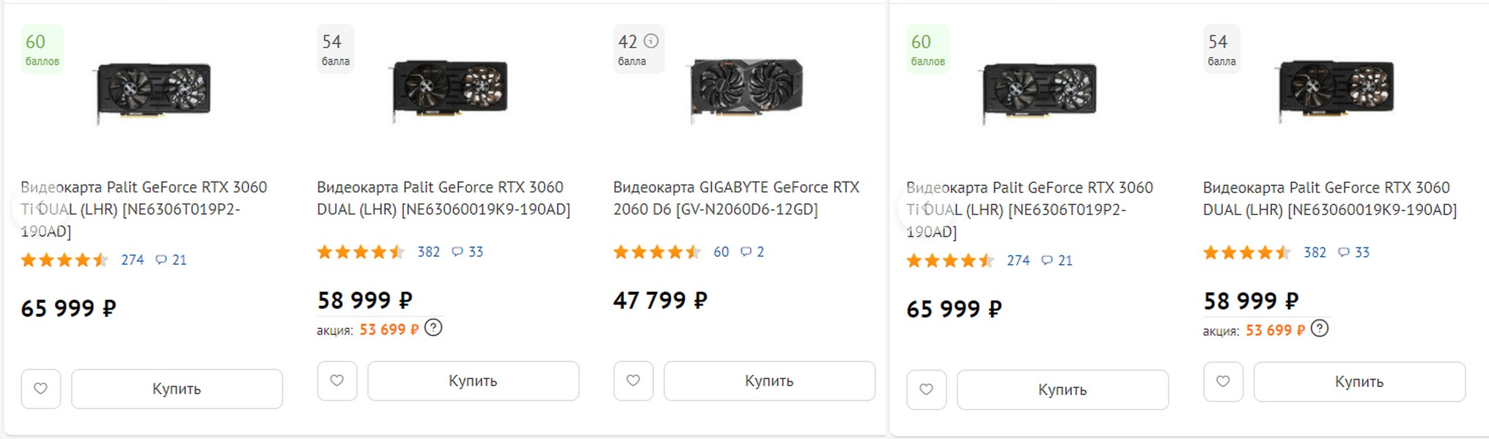Open 21 comments on left-panel RTX 3060 Ti
The height and width of the screenshot is (439, 1489).
point(172,260)
